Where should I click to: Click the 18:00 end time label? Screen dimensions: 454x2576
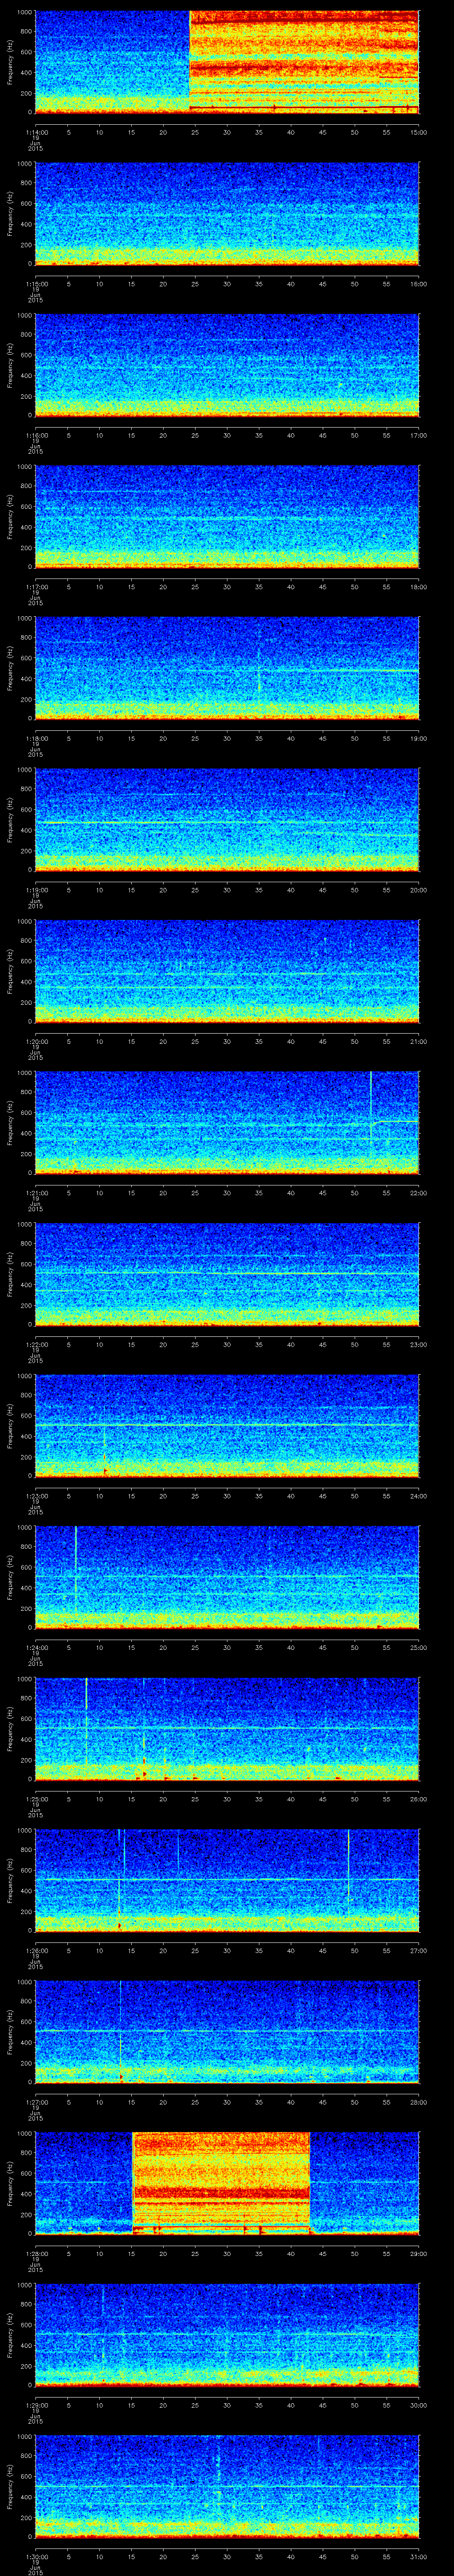click(x=418, y=586)
